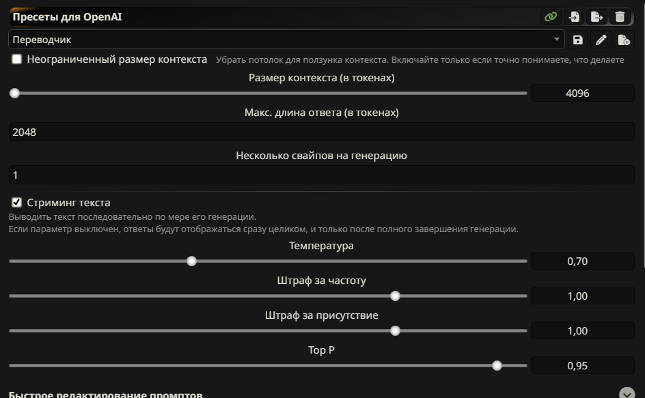Focus the Несколько свайпов на генерацию field
Screen dimensions: 645x398
coord(322,175)
